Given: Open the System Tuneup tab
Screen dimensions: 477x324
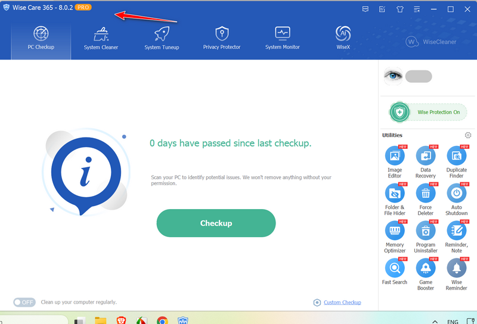Looking at the screenshot, I should (162, 39).
